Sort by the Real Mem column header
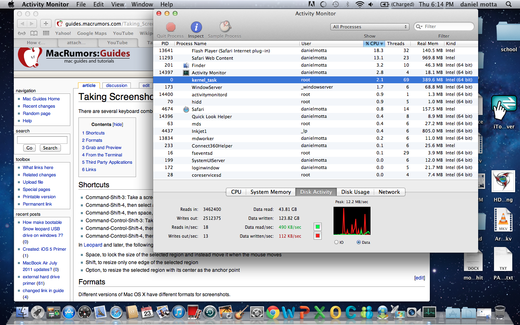The width and height of the screenshot is (520, 325). pos(427,43)
